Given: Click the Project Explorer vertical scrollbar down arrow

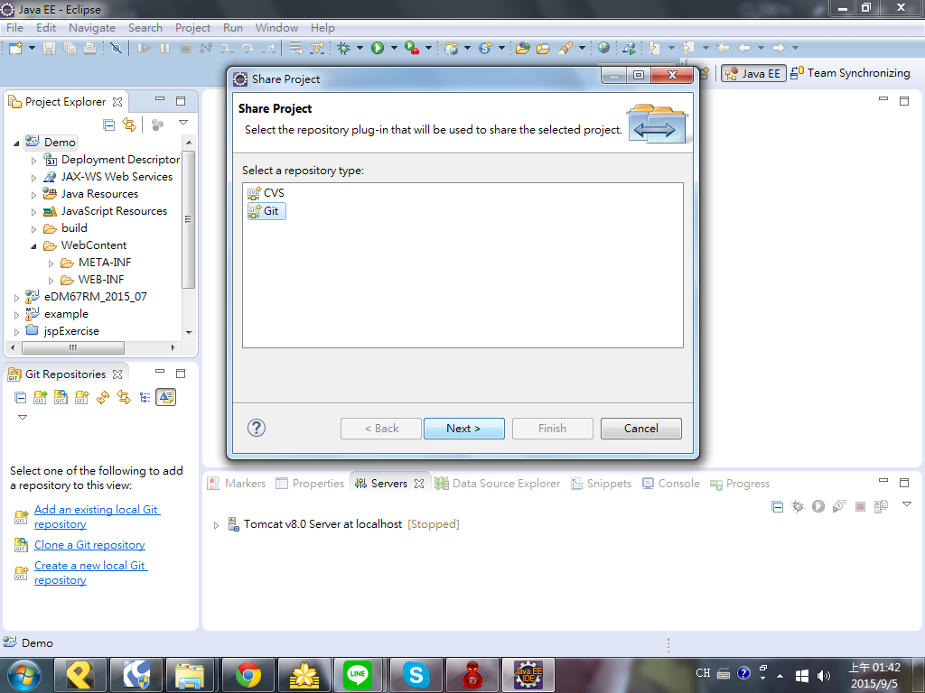Looking at the screenshot, I should pyautogui.click(x=189, y=332).
